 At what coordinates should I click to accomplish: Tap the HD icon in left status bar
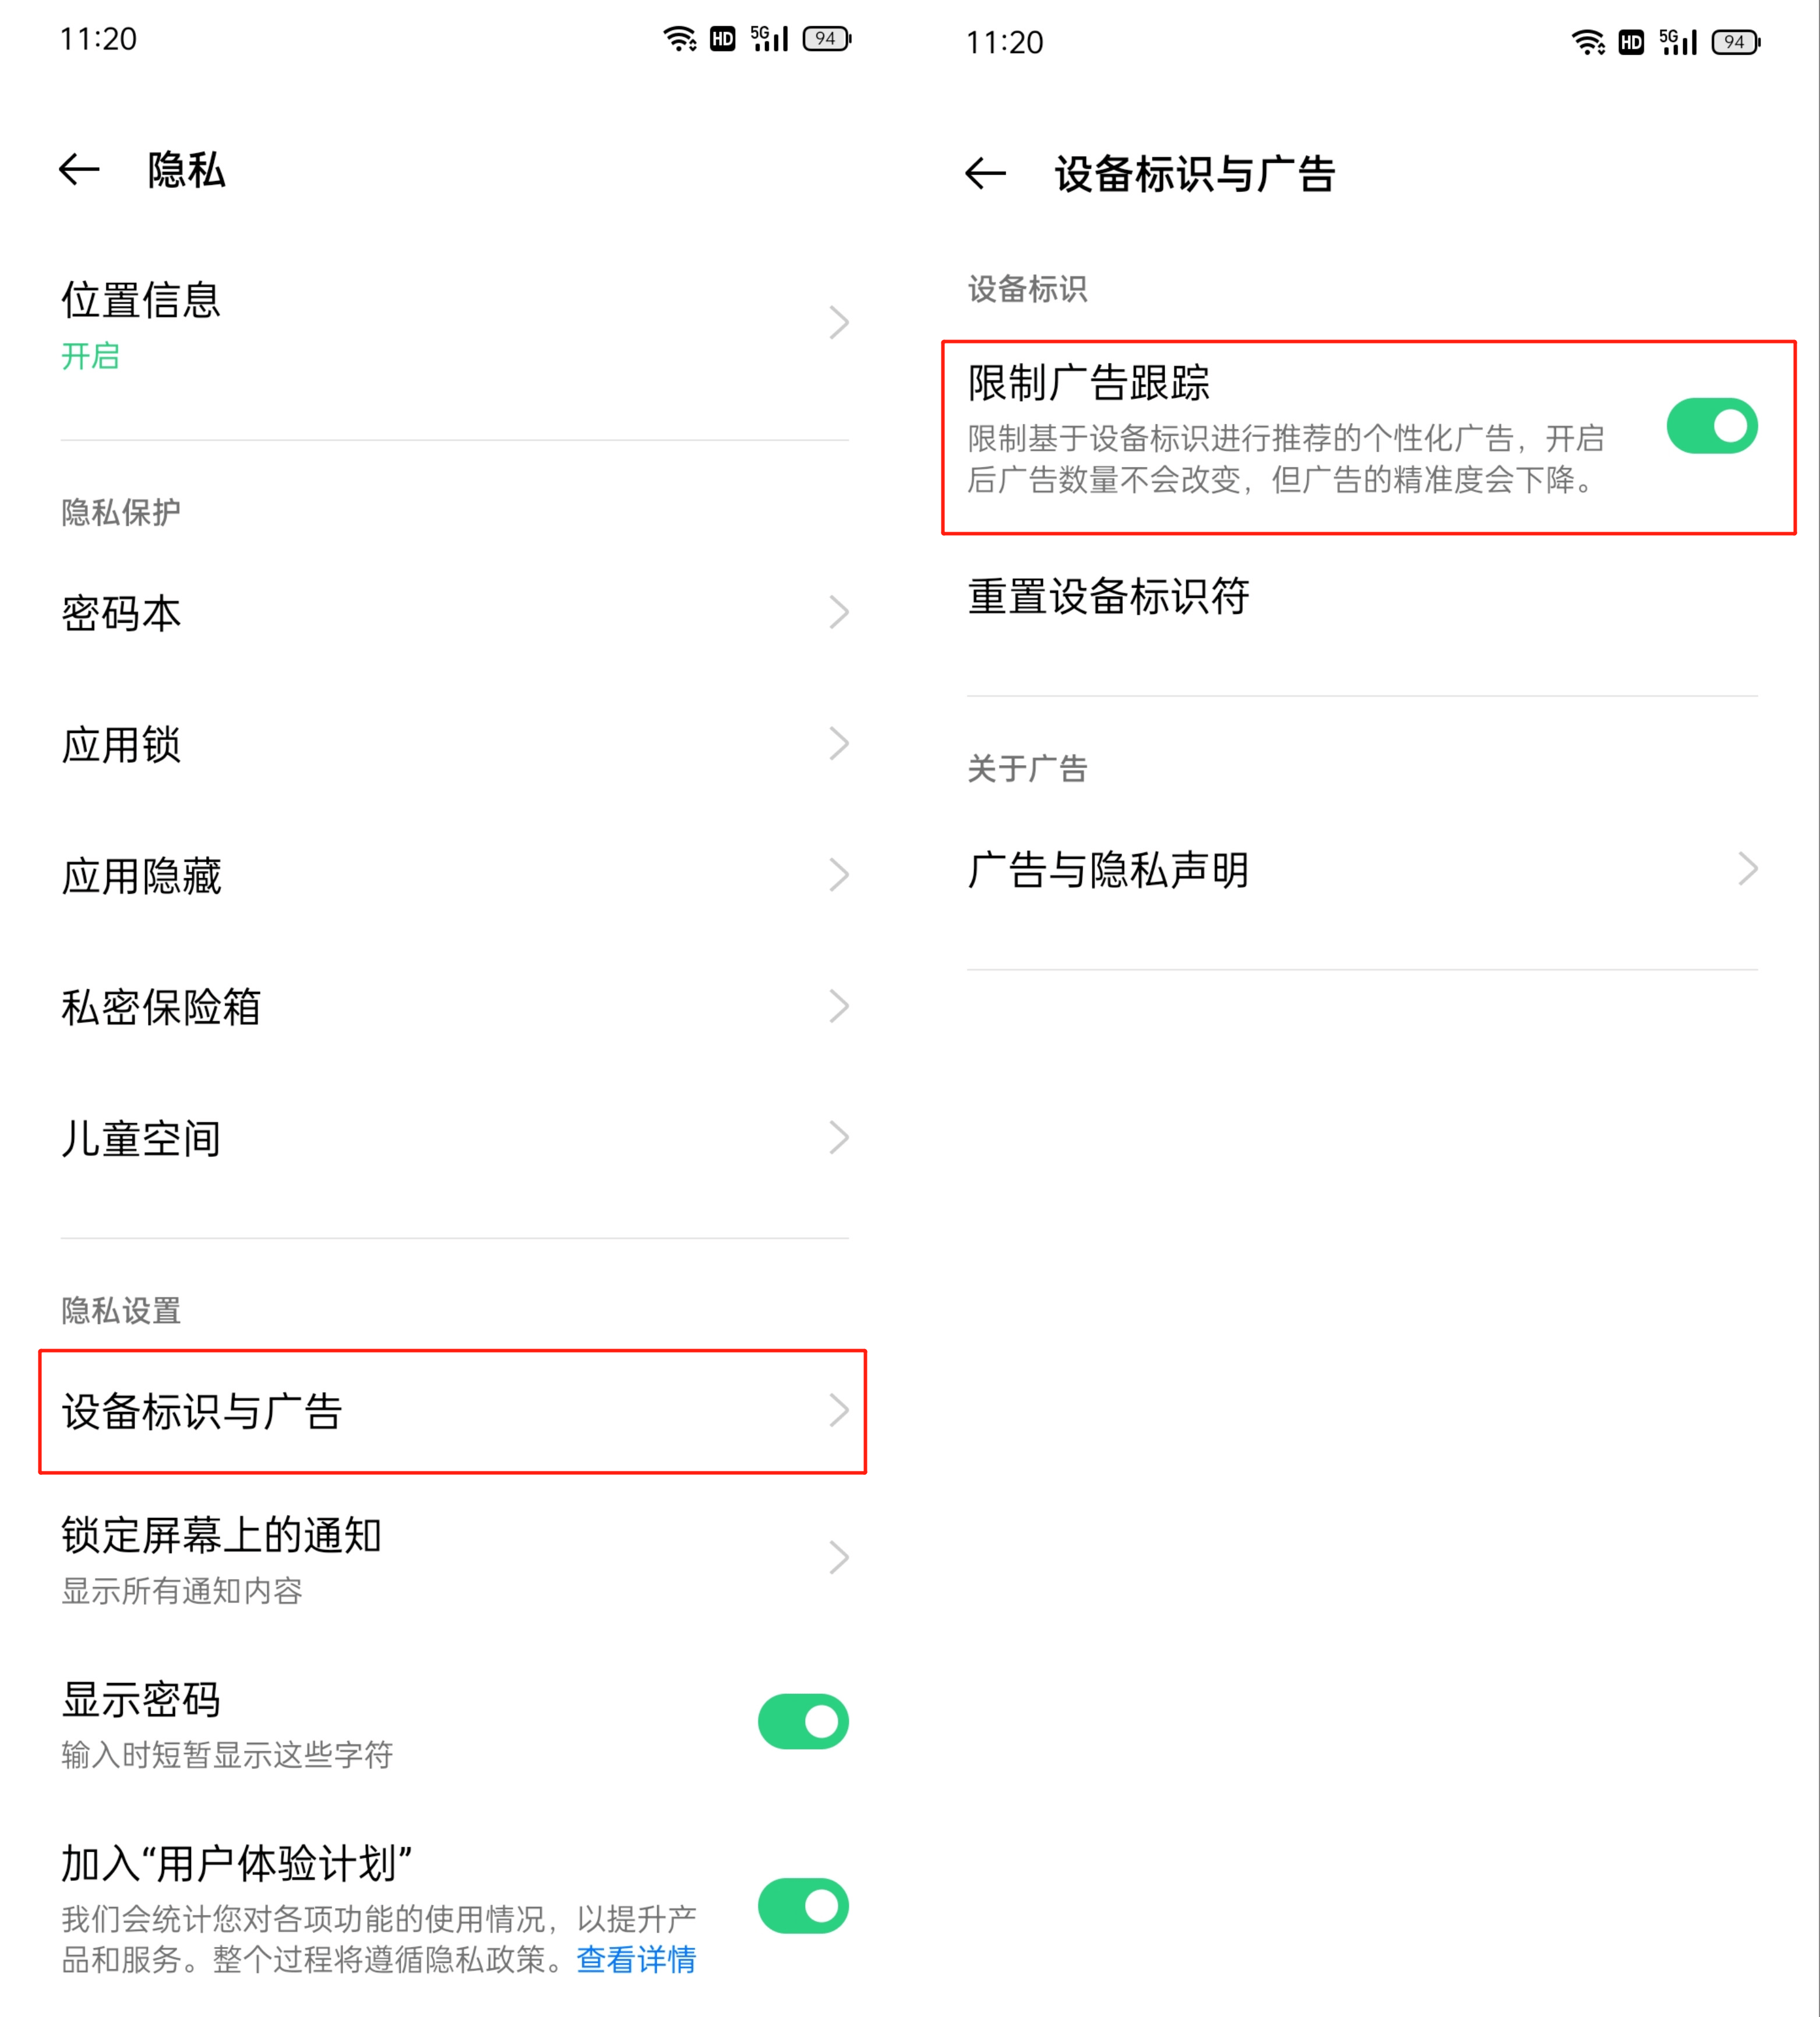point(722,39)
